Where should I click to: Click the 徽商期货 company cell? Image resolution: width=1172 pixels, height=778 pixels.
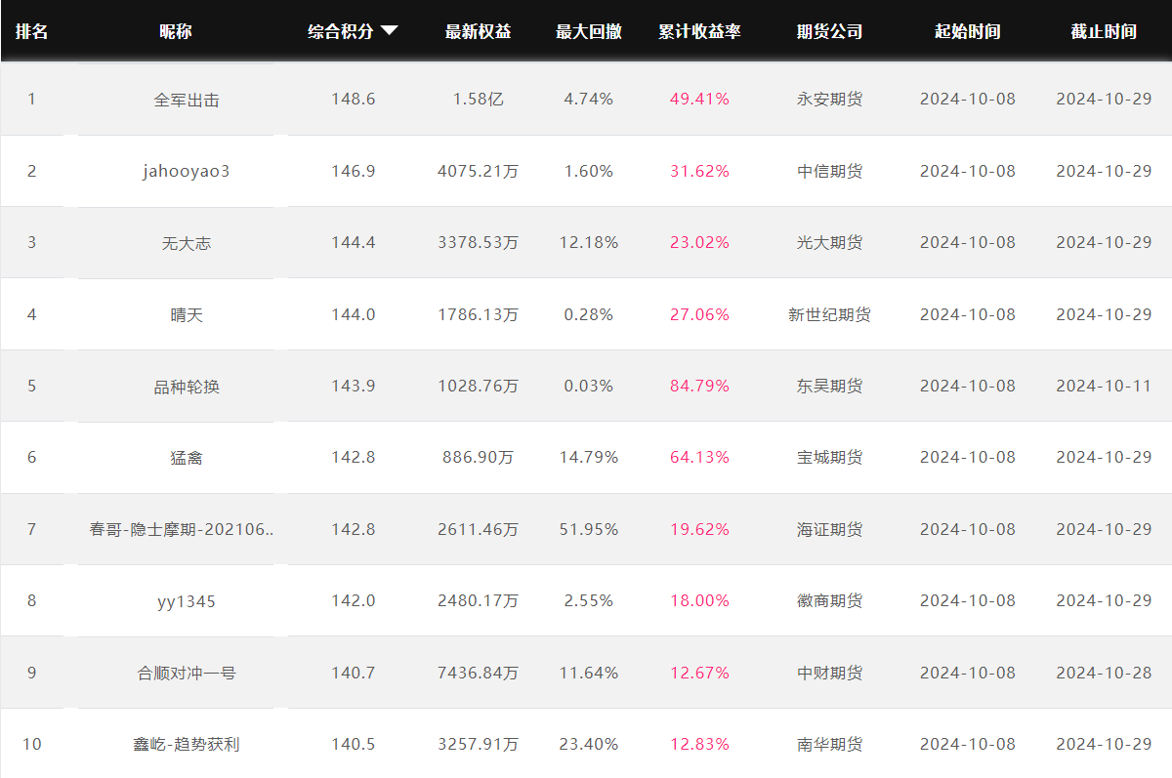(830, 600)
